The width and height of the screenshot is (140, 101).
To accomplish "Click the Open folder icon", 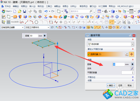I will pos(20,11).
